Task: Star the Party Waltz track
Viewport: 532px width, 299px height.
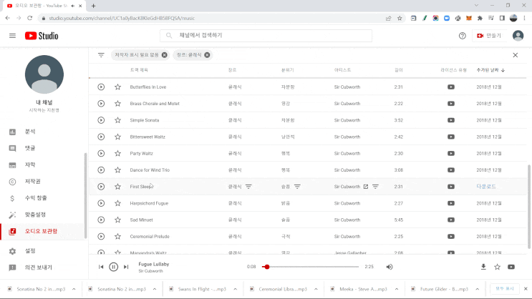Action: point(117,154)
